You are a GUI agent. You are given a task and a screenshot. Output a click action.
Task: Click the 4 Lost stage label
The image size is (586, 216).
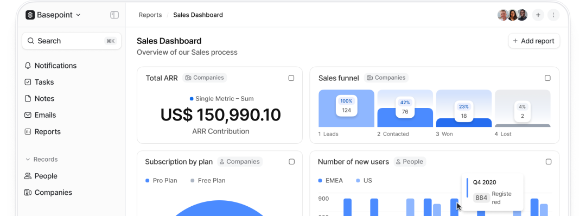click(x=503, y=134)
